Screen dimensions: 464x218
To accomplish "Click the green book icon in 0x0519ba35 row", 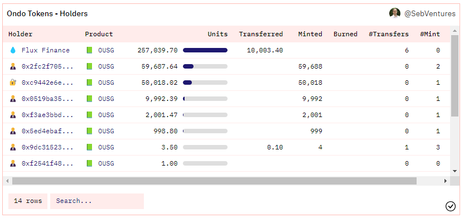I will coord(89,99).
